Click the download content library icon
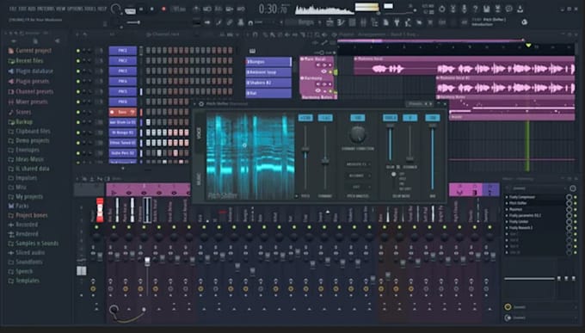 tap(520, 9)
